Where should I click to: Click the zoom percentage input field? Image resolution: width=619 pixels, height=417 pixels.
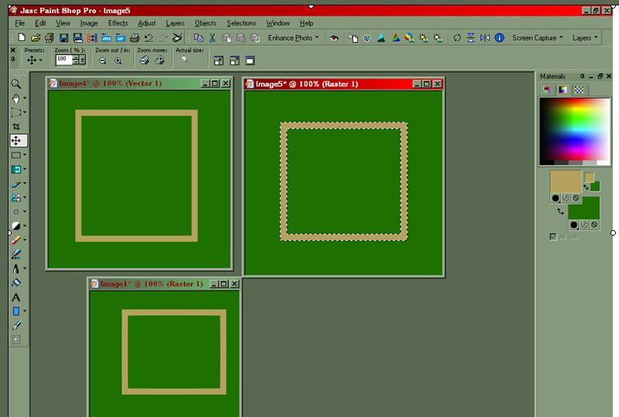63,60
